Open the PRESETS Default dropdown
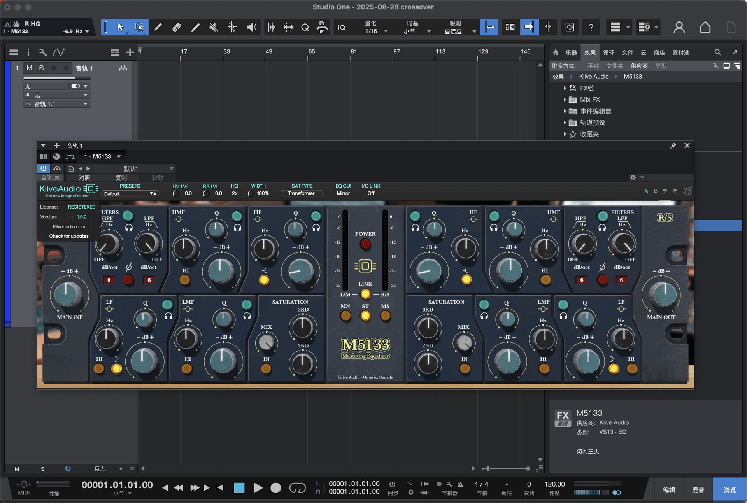The height and width of the screenshot is (503, 747). [x=130, y=193]
